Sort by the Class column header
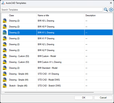114x103 pixels. [x=22, y=15]
